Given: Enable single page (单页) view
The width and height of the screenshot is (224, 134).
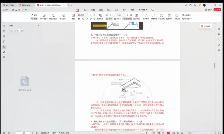Looking at the screenshot, I should [109, 19].
